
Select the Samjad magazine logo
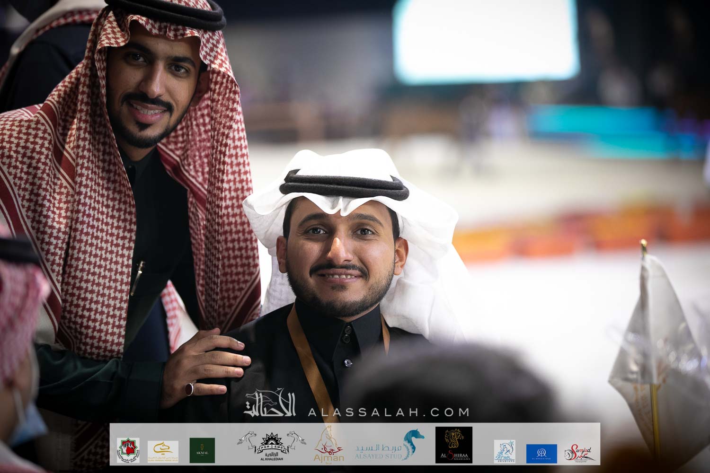tap(580, 453)
